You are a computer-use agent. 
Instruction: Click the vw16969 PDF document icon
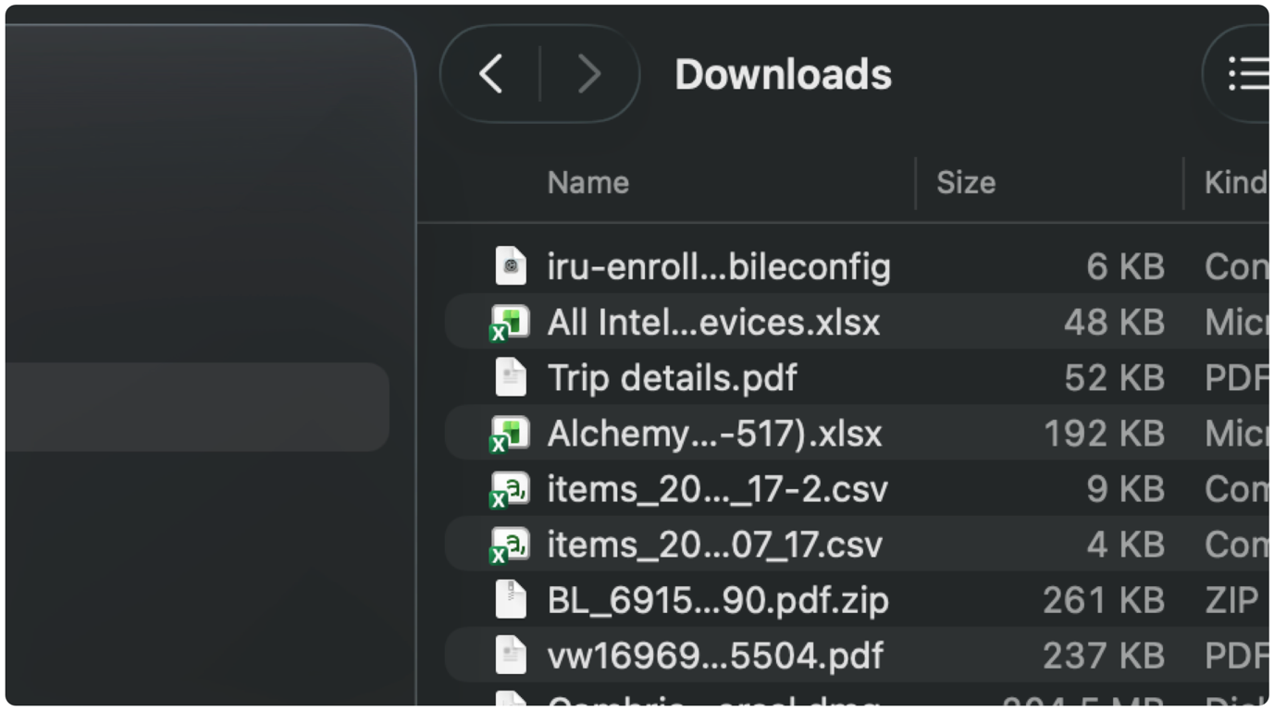(511, 656)
